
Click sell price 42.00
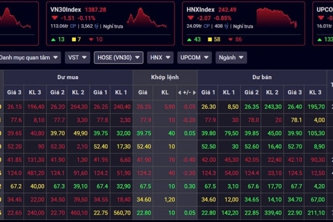point(208,160)
